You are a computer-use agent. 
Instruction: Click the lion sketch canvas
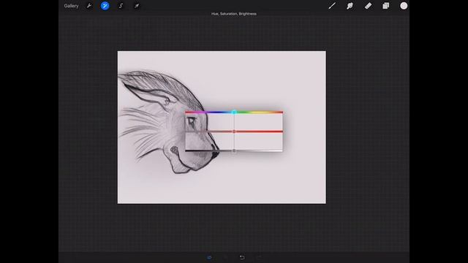222,127
